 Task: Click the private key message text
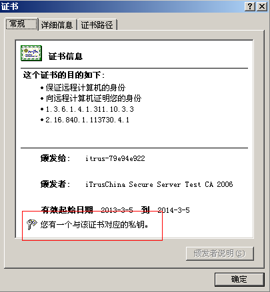pos(95,225)
